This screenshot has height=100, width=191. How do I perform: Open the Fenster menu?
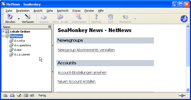click(x=89, y=11)
